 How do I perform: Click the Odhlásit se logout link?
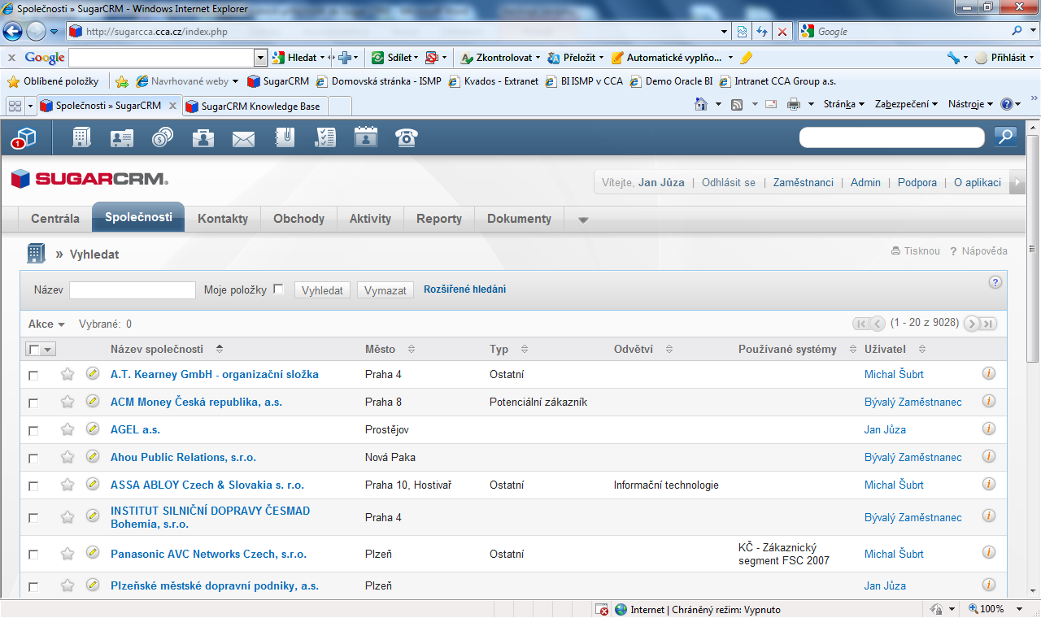(729, 183)
